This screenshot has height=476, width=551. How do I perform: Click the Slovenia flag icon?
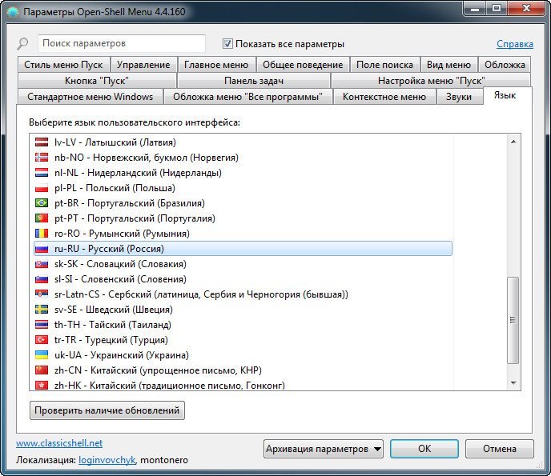coord(42,279)
